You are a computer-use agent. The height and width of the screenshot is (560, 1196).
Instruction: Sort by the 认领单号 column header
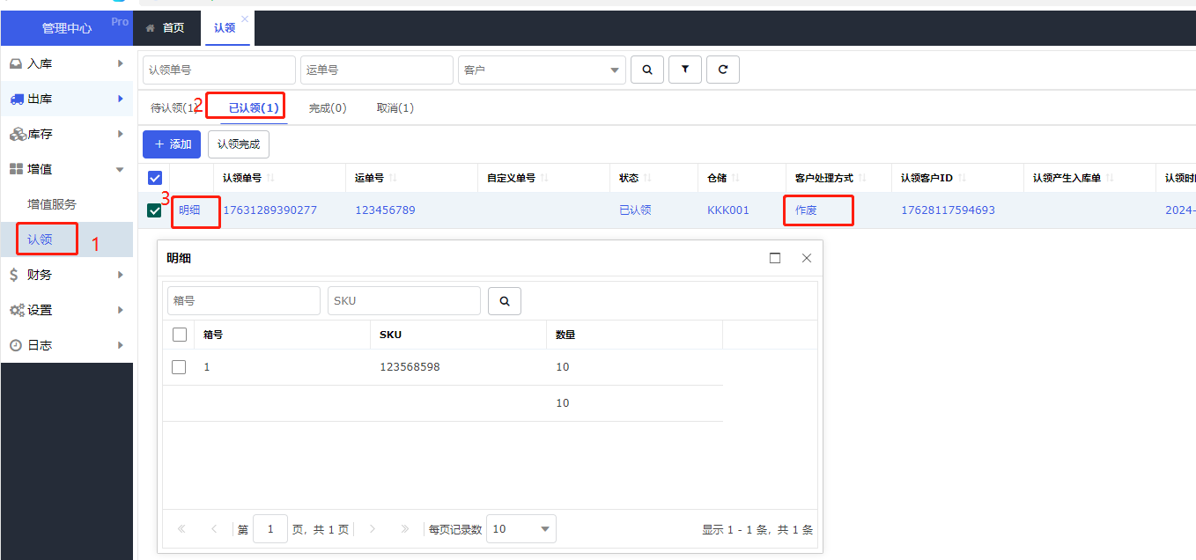coord(242,178)
